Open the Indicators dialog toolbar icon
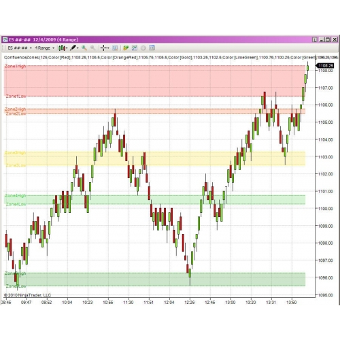Image resolution: width=340 pixels, height=340 pixels. tap(135, 48)
